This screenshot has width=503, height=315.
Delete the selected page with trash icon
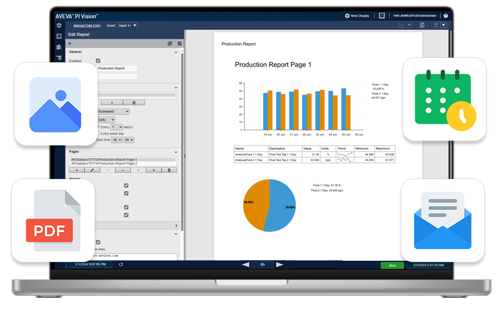point(169,170)
